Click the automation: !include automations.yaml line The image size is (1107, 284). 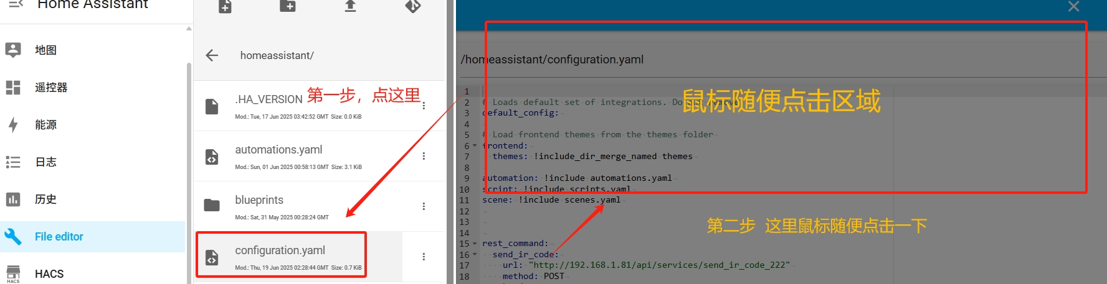577,178
